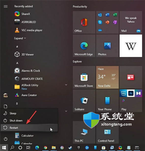Open Microsoft Store tile

click(x=84, y=77)
